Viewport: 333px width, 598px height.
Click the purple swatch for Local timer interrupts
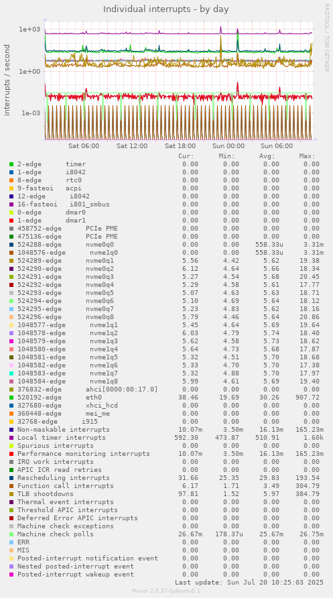11,438
